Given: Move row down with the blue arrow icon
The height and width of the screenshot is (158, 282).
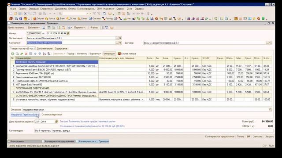Looking at the screenshot, I should (40, 54).
